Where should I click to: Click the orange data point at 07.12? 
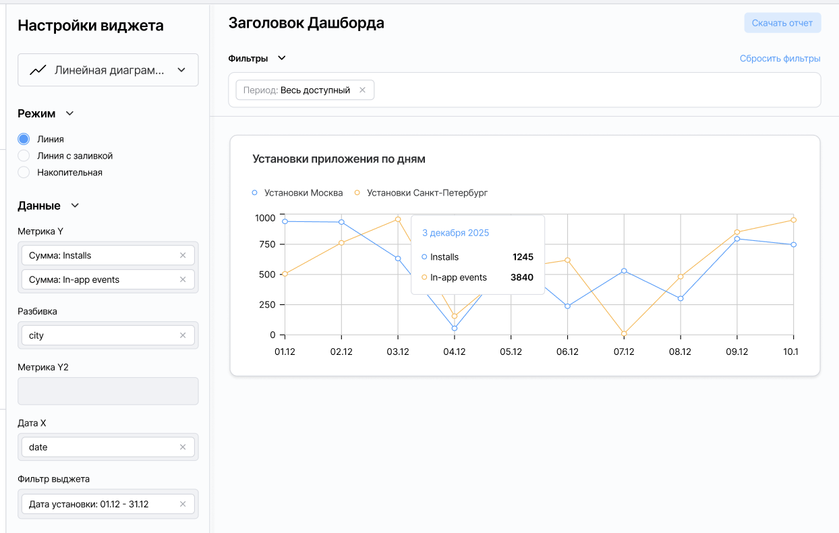(x=624, y=333)
